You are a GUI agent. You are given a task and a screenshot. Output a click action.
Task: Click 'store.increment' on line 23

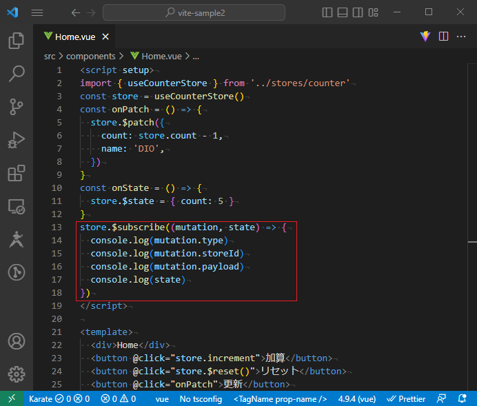215,358
